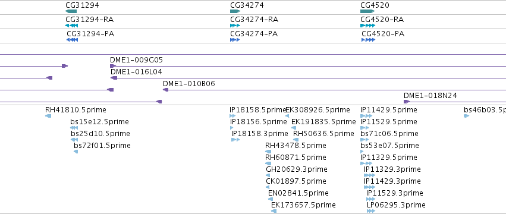Screen dimensions: 506x214
Task: Click the IP18158.5prime EST label
Action: click(x=257, y=110)
